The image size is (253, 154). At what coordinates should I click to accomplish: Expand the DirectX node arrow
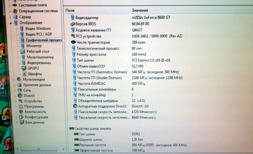pos(15,96)
